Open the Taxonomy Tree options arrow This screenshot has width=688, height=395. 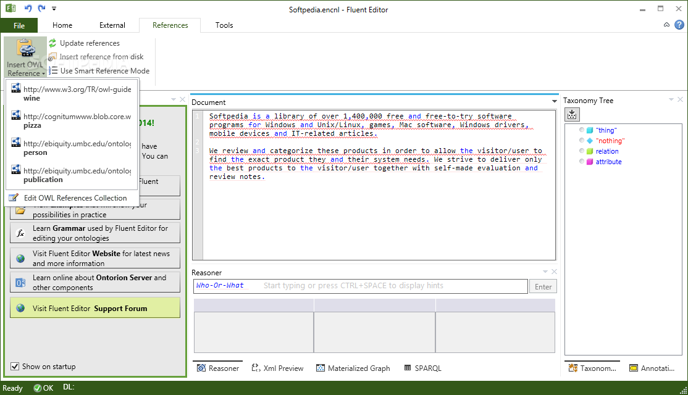(x=671, y=99)
